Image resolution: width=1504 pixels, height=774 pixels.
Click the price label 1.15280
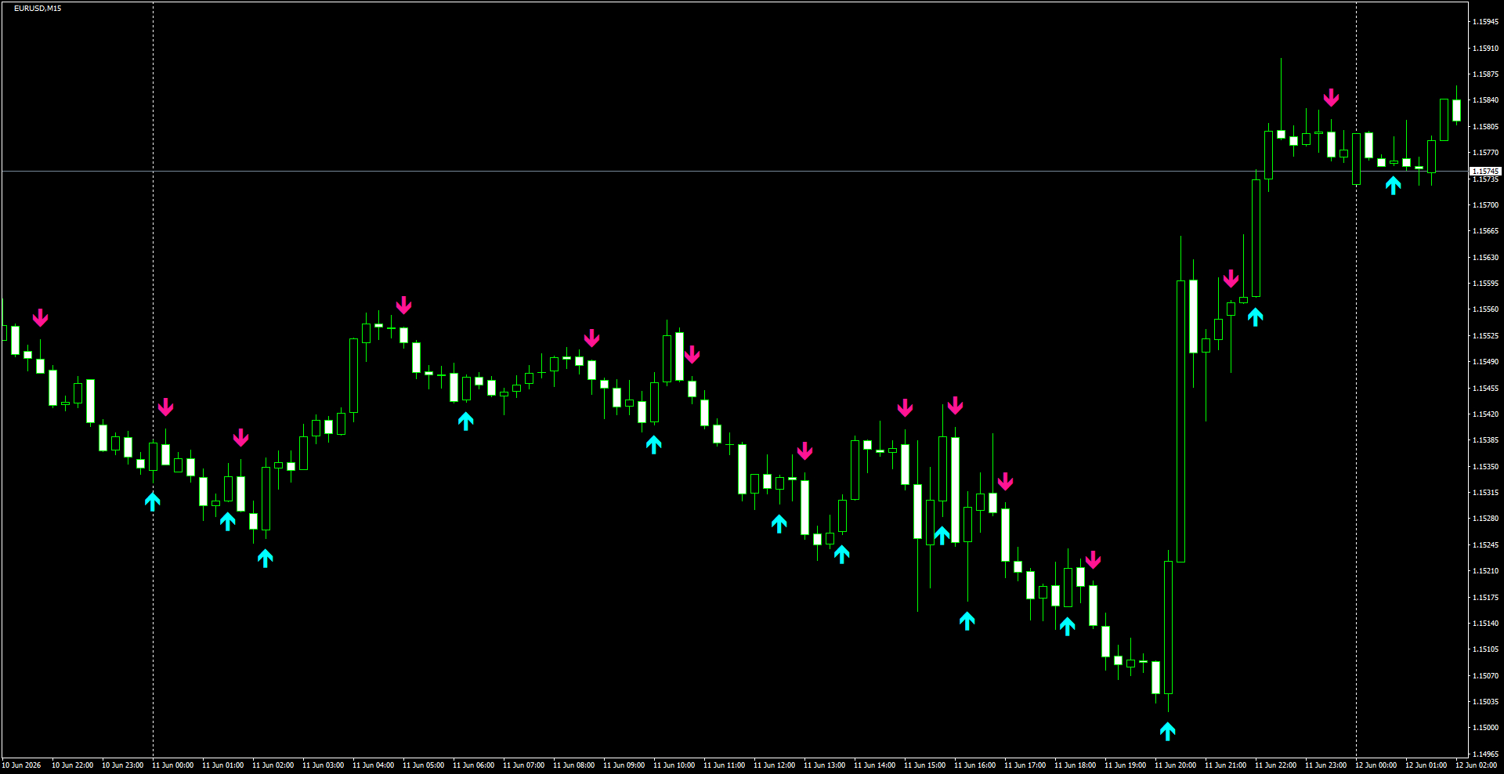pos(1485,519)
